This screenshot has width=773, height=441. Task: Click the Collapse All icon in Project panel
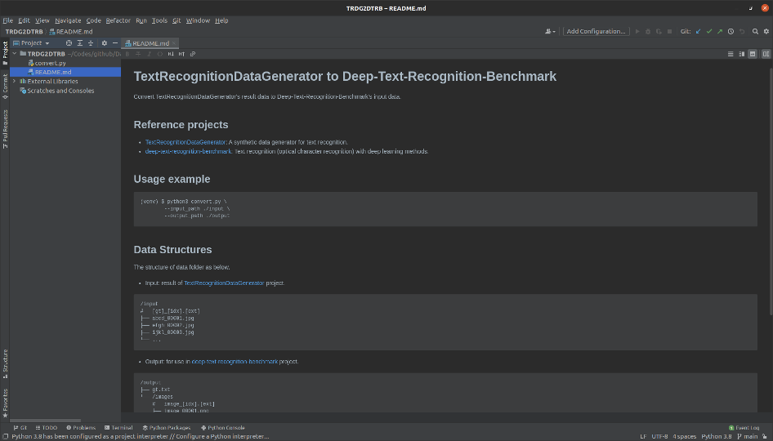point(91,43)
